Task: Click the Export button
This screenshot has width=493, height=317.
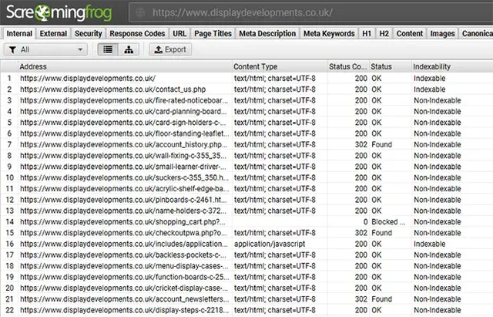Action: [170, 49]
